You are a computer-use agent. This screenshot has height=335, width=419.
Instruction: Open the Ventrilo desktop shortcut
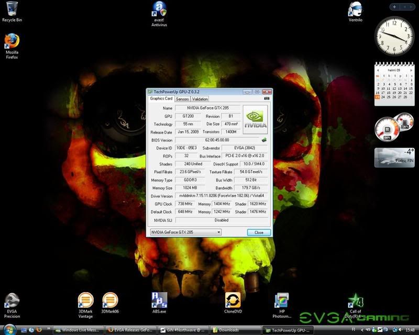click(355, 9)
